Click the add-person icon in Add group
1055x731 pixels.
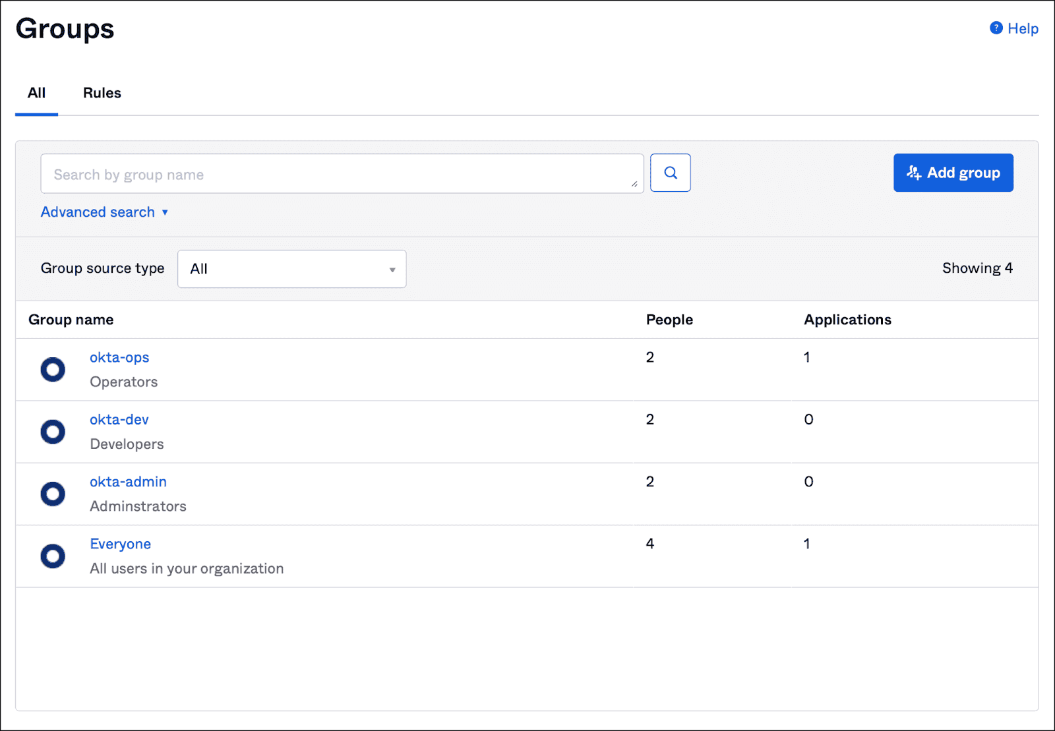913,173
